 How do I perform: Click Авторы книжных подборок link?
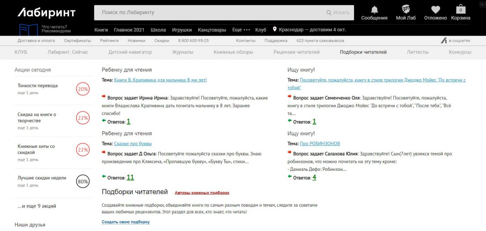(202, 193)
